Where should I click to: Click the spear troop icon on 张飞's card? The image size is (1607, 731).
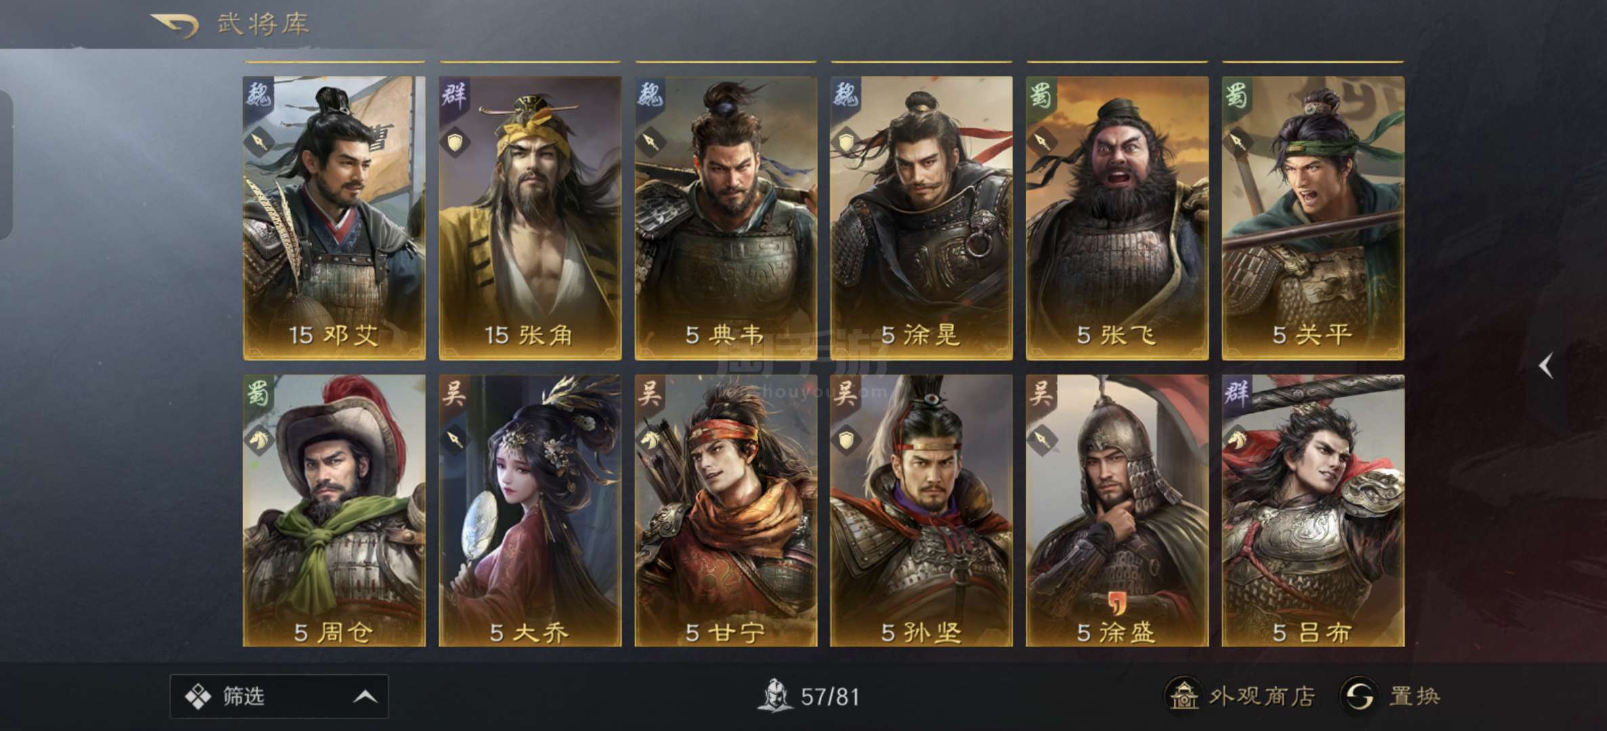(x=1042, y=141)
